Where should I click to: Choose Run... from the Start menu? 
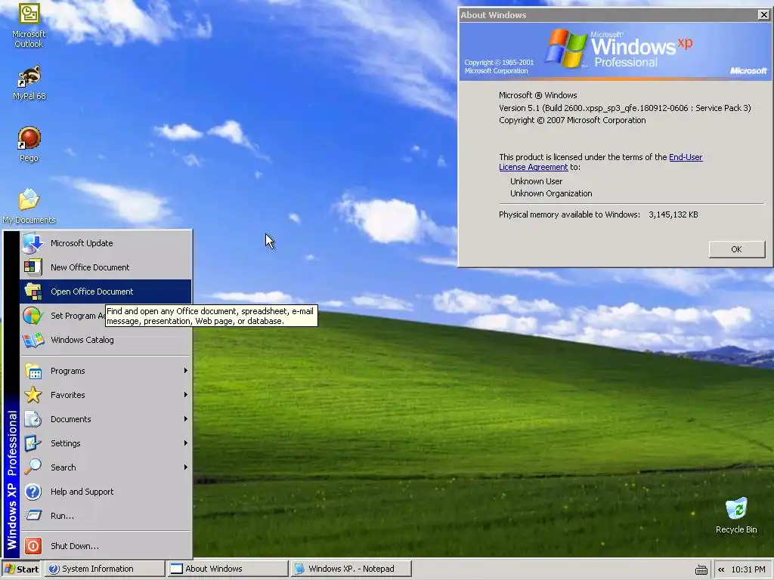click(106, 516)
